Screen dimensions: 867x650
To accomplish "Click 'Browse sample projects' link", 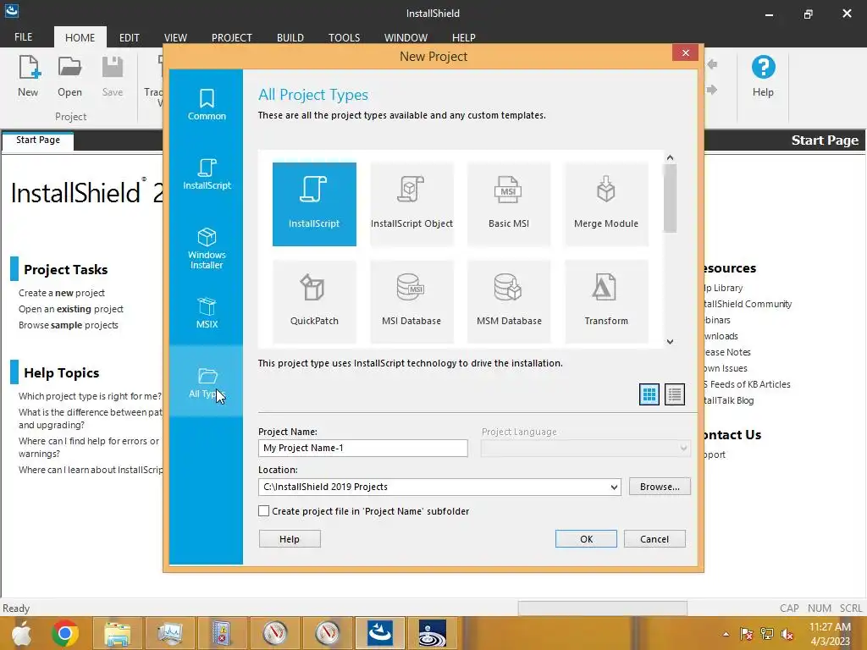I will click(x=69, y=325).
